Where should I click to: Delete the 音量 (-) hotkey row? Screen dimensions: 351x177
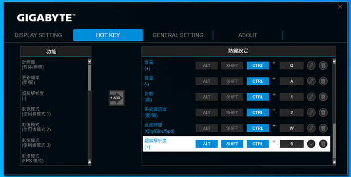click(x=323, y=81)
